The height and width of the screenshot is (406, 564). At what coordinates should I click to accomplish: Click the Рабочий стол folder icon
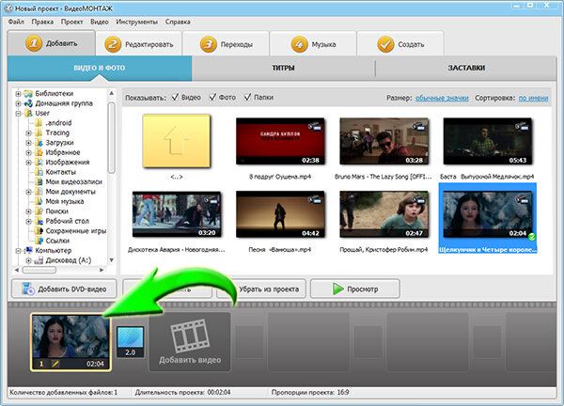[x=39, y=221]
